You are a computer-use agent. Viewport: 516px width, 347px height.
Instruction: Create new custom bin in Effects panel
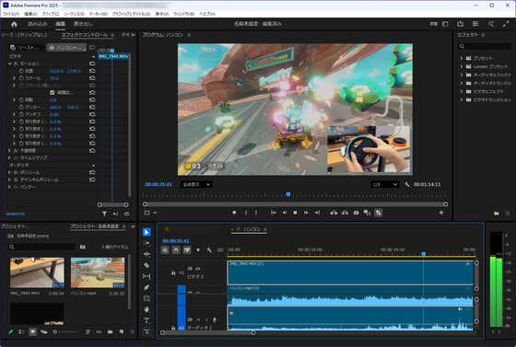pyautogui.click(x=497, y=214)
